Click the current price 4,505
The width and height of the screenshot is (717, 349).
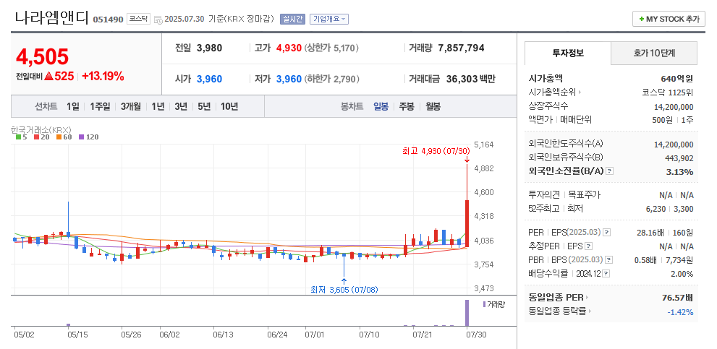click(42, 56)
